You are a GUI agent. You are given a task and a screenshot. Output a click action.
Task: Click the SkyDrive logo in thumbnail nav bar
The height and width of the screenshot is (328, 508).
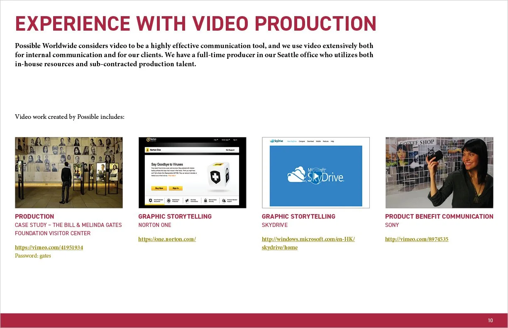pyautogui.click(x=276, y=141)
